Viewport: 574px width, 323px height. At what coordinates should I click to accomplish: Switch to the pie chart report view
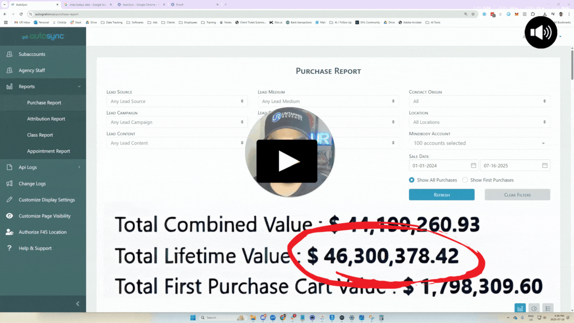[x=534, y=308]
